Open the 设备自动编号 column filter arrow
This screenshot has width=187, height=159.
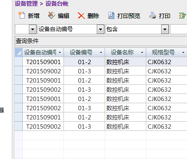coord(60,52)
